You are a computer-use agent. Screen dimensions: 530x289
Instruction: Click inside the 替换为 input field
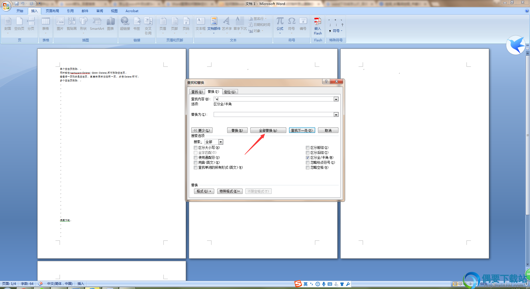tap(274, 115)
